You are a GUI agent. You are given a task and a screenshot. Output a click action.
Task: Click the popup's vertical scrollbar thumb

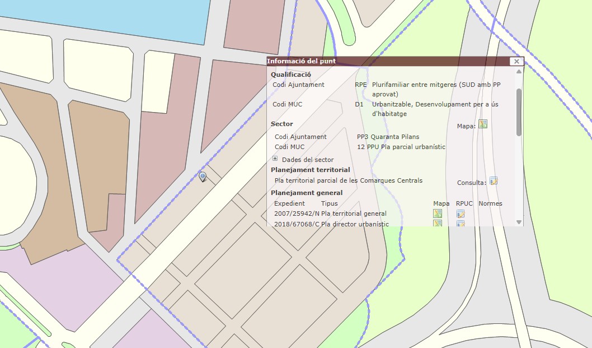point(519,112)
